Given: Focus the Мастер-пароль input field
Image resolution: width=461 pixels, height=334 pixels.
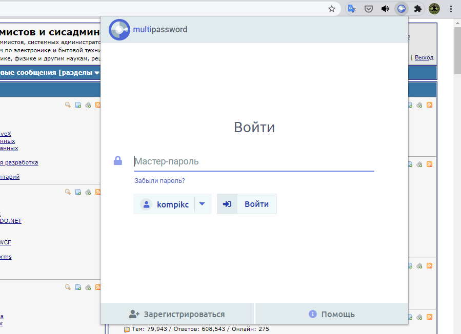Looking at the screenshot, I should (254, 161).
